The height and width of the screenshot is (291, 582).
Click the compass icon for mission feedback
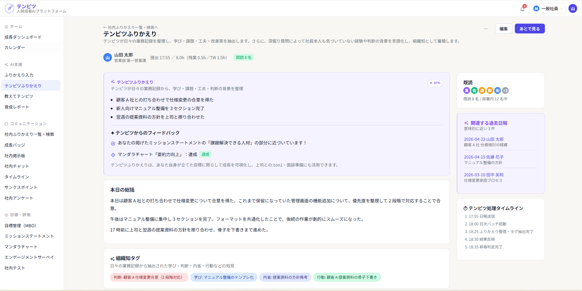(113, 143)
